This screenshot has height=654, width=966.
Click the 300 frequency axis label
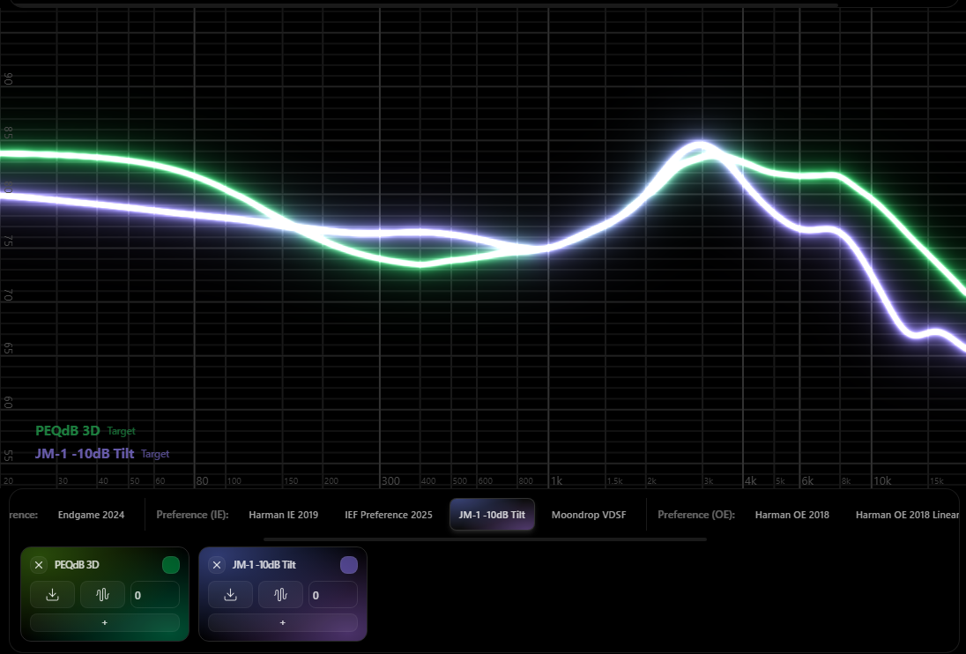(x=390, y=481)
